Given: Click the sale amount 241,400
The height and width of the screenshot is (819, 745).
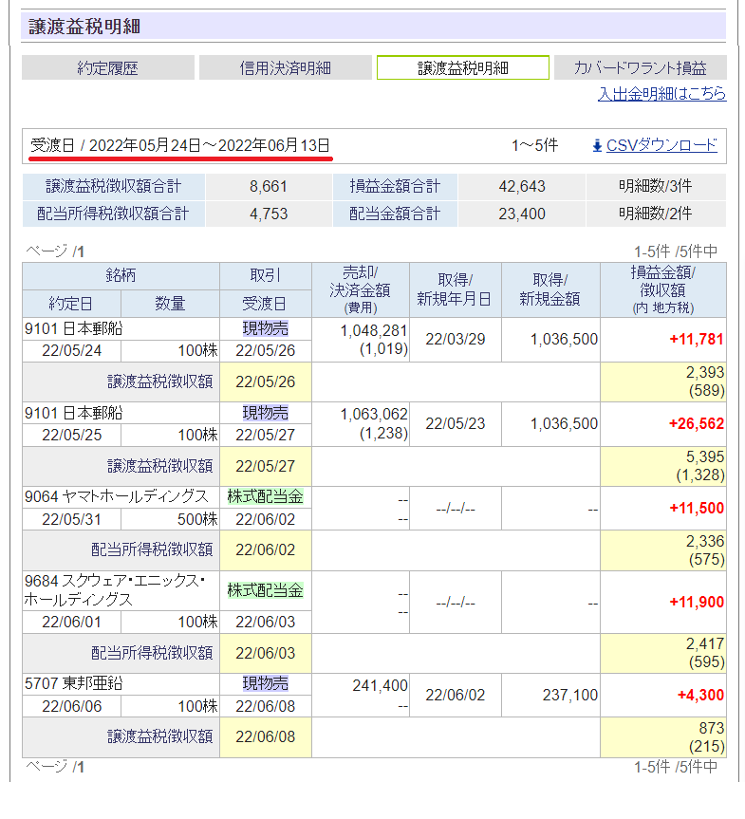Looking at the screenshot, I should (380, 686).
